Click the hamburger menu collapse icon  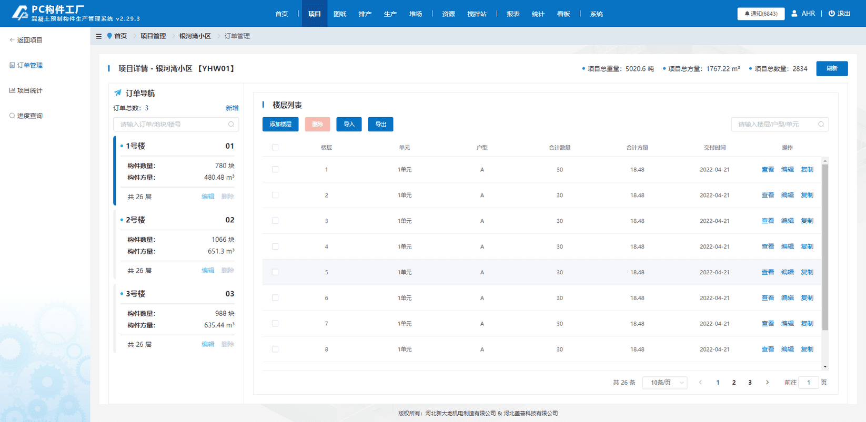[98, 36]
